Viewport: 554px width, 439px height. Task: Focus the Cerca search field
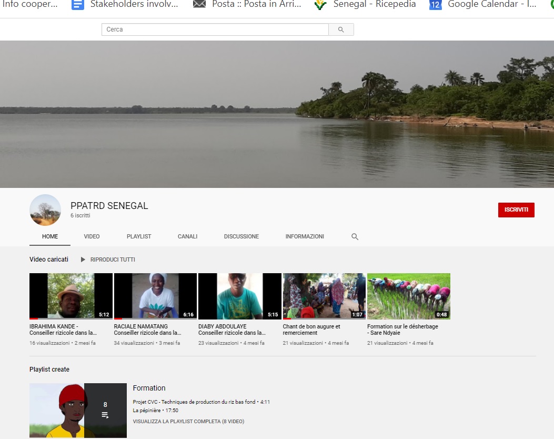coord(215,29)
